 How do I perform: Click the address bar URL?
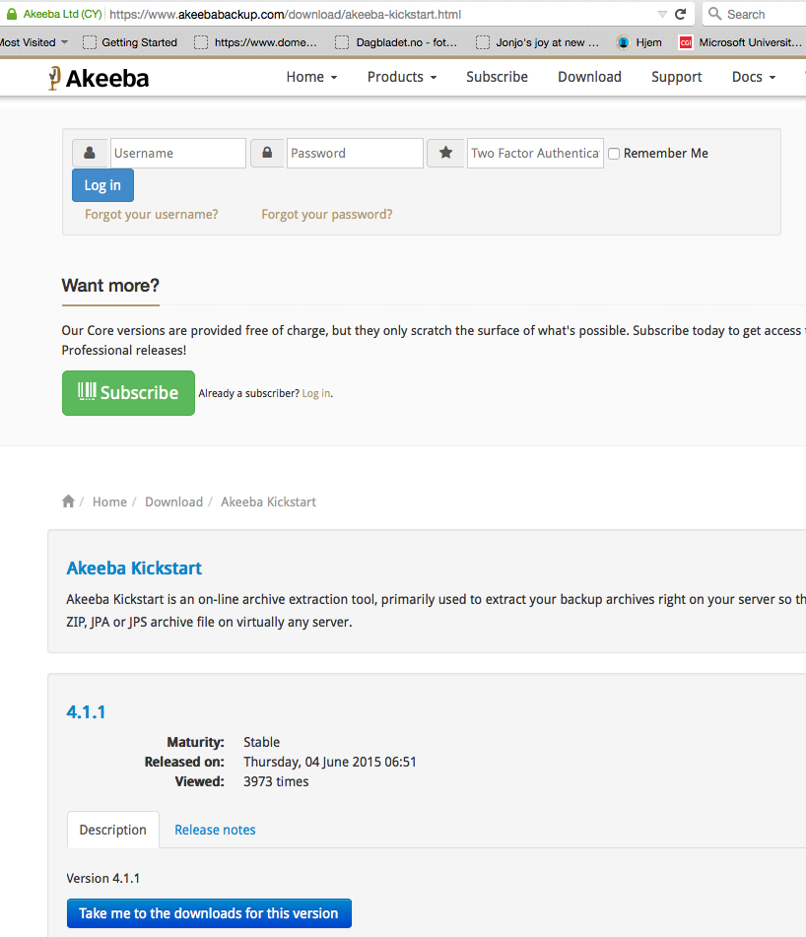(x=285, y=15)
